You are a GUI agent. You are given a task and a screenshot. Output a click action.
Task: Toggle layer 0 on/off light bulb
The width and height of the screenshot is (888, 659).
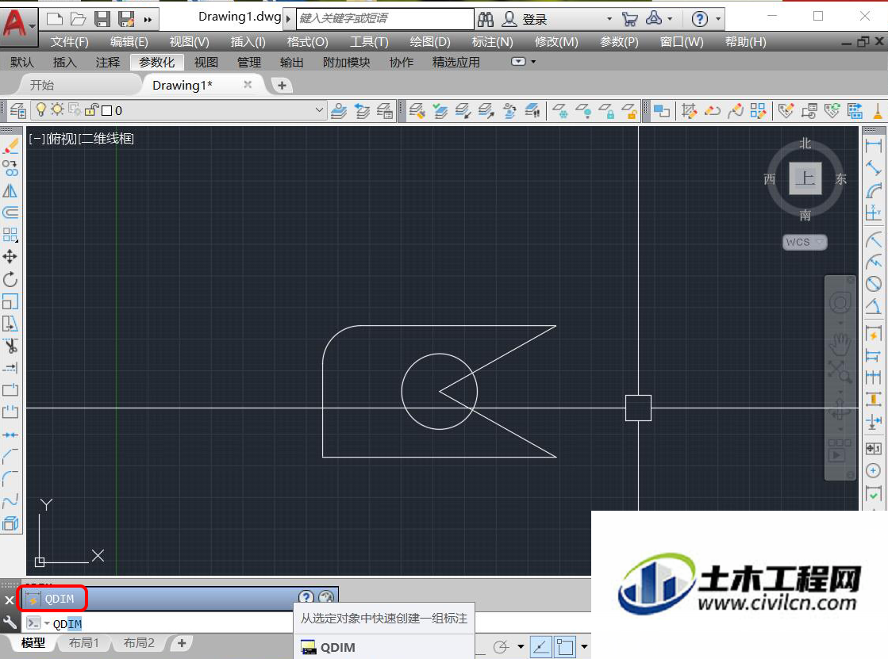coord(40,109)
